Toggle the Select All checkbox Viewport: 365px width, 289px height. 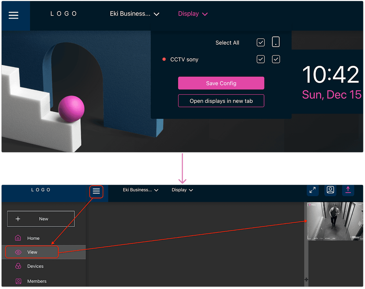pyautogui.click(x=260, y=43)
